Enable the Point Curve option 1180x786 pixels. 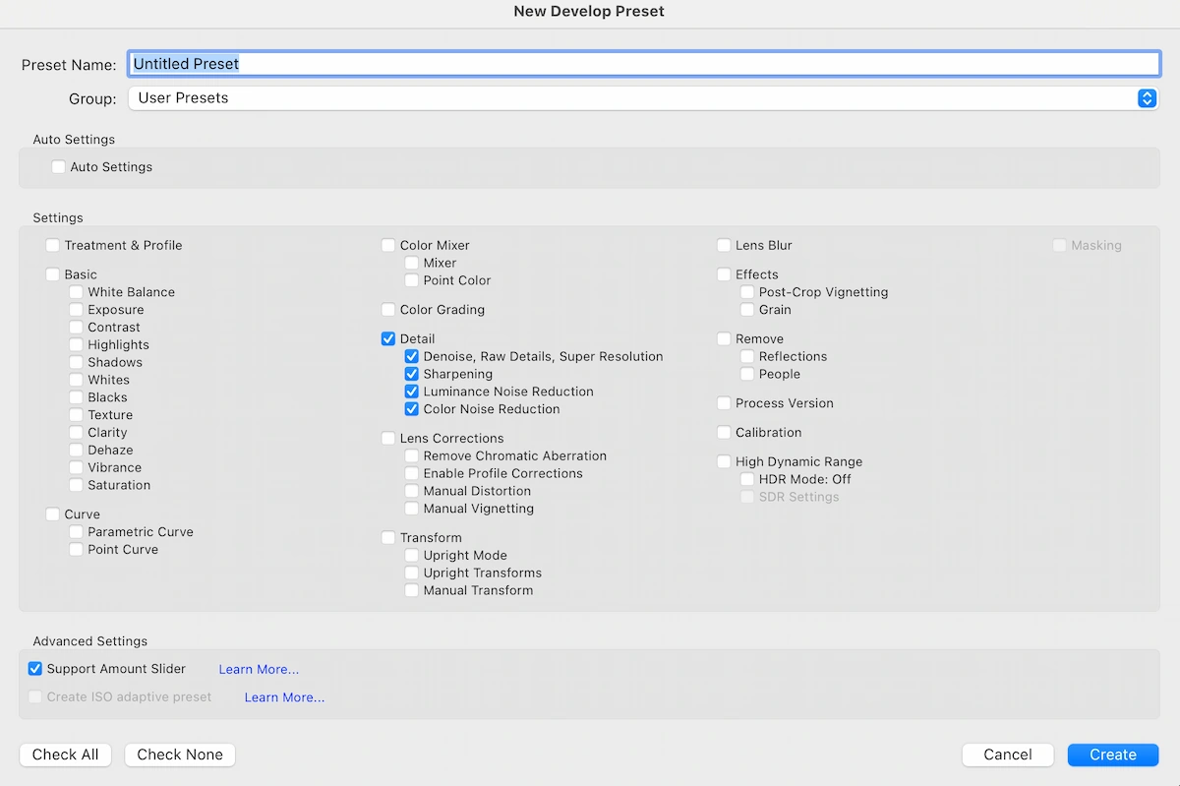77,549
